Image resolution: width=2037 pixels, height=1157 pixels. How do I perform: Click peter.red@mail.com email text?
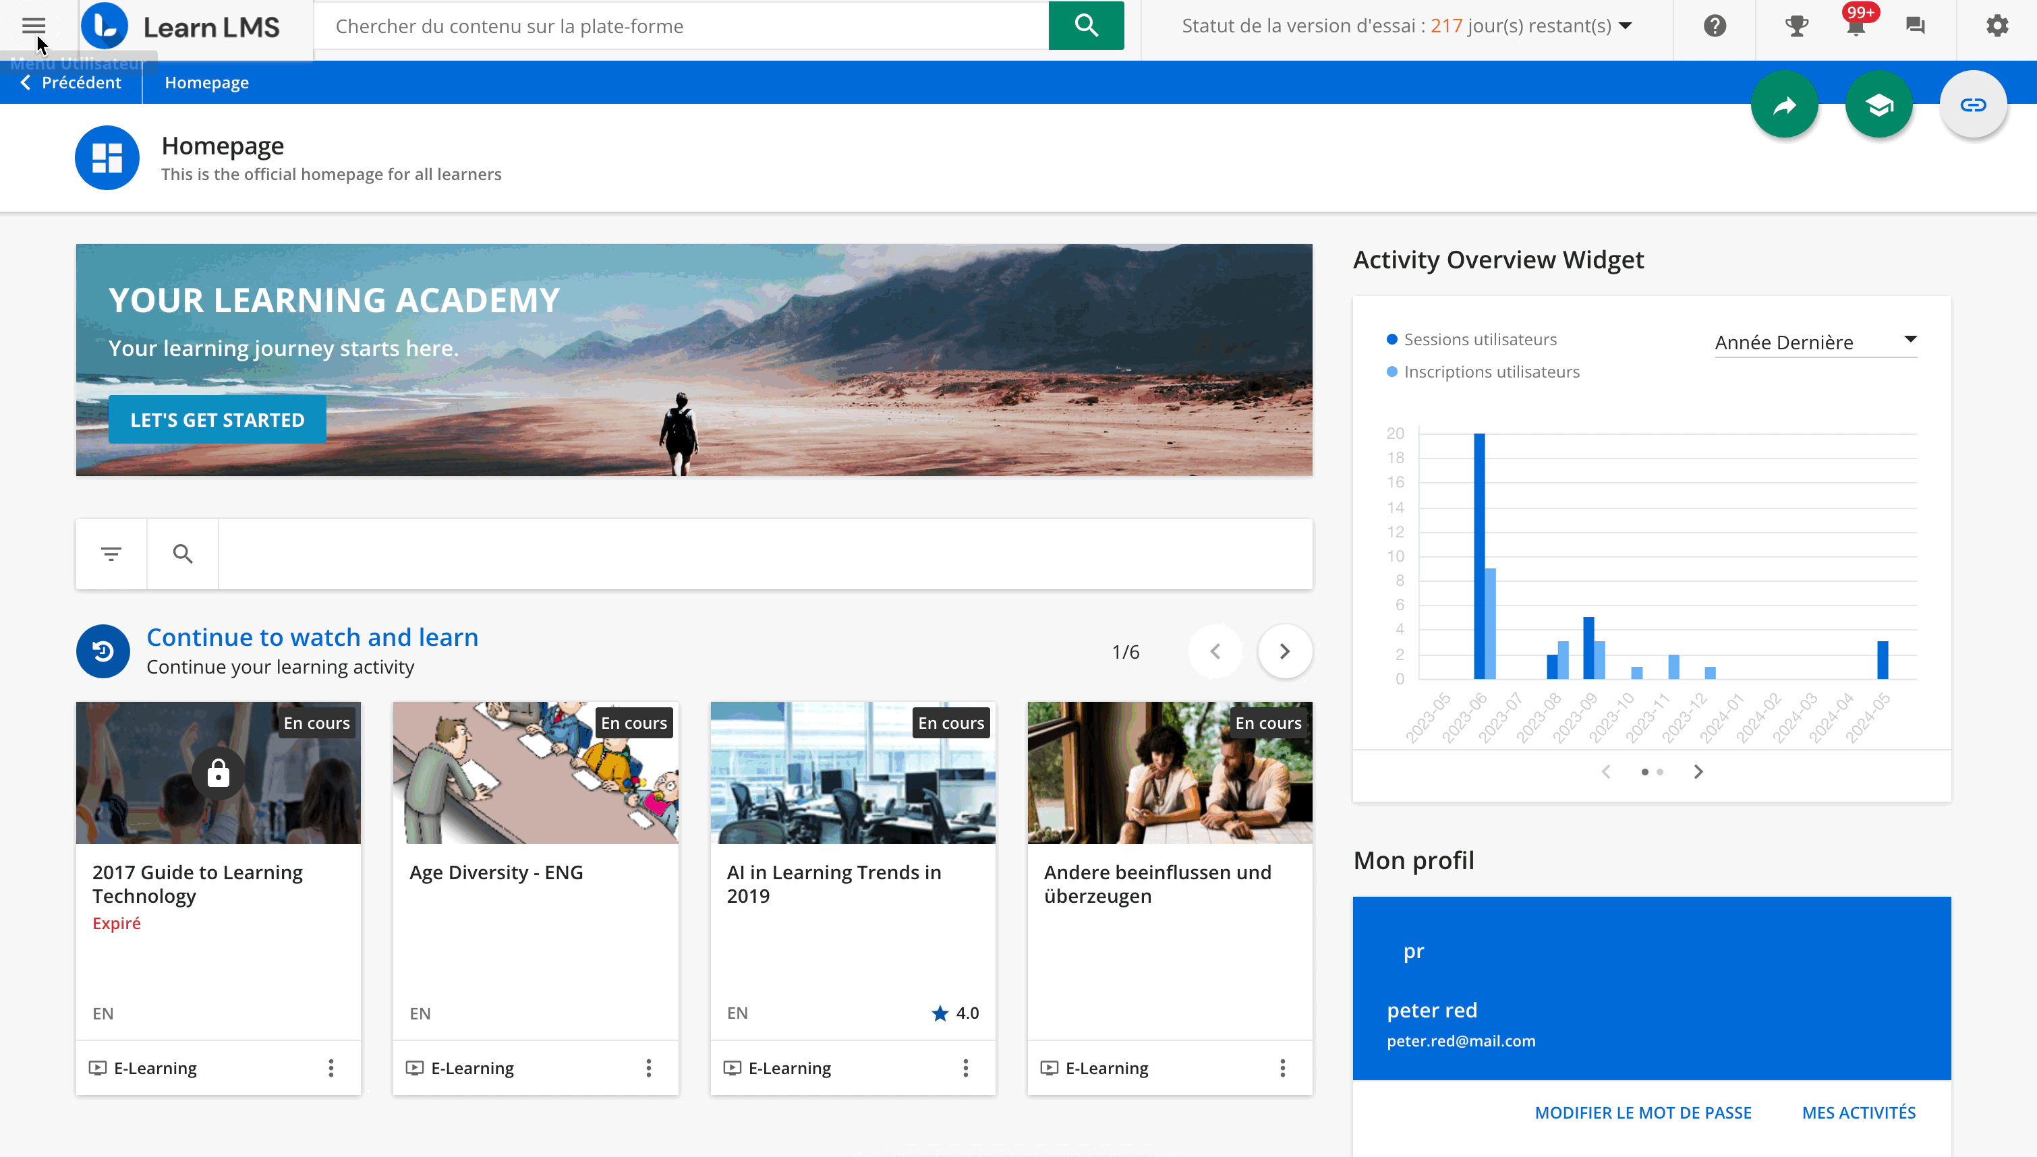1461,1041
